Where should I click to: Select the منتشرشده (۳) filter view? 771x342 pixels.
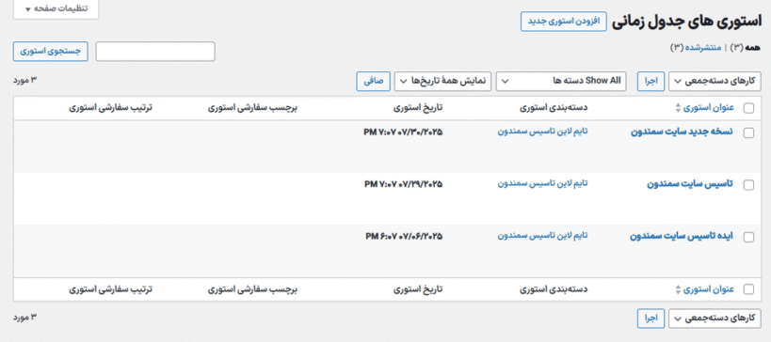click(x=696, y=48)
